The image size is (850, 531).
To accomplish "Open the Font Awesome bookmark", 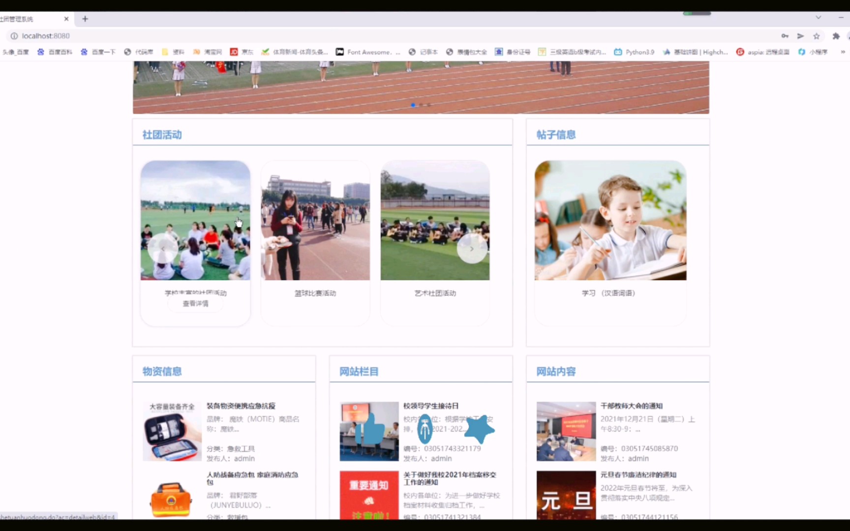I will (x=367, y=52).
